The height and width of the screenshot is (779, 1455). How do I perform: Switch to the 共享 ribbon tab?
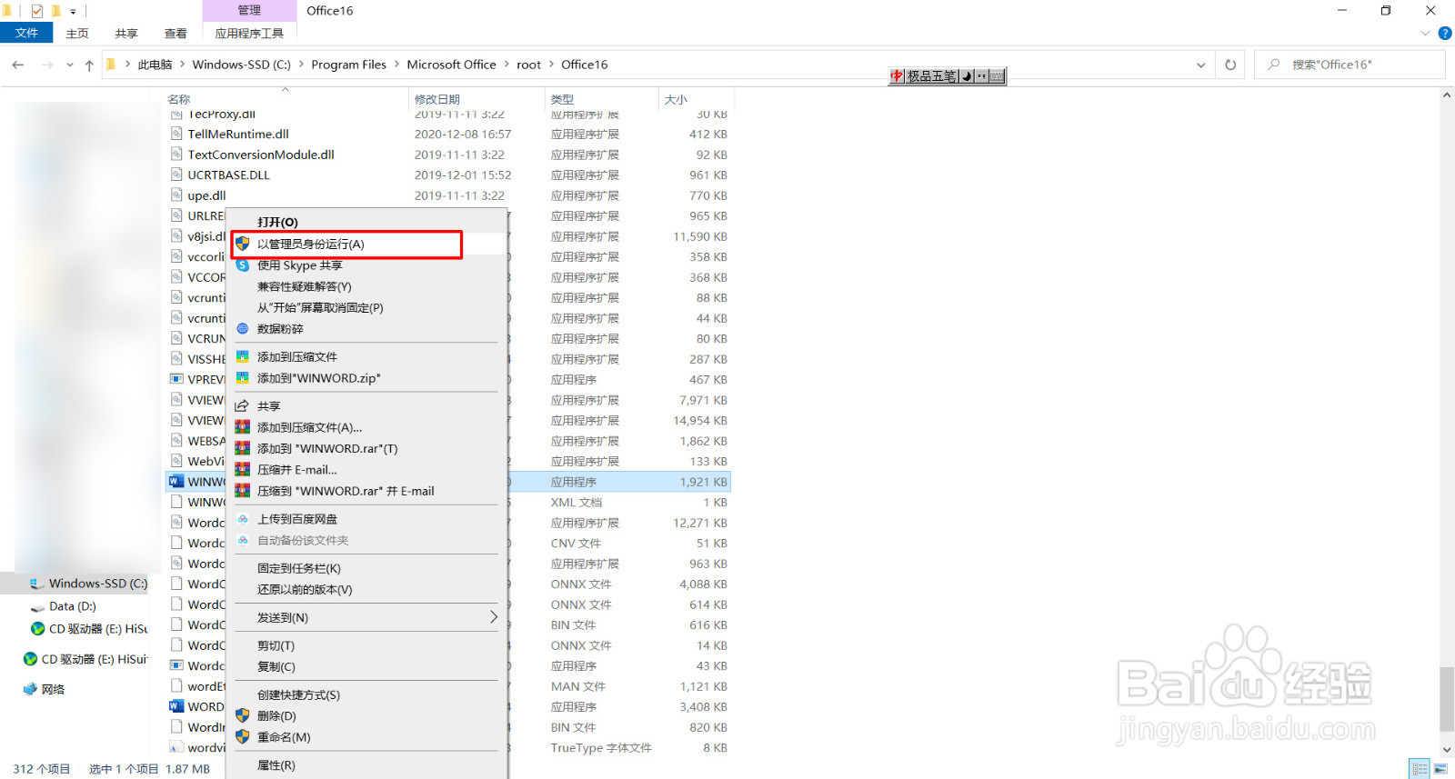tap(126, 34)
